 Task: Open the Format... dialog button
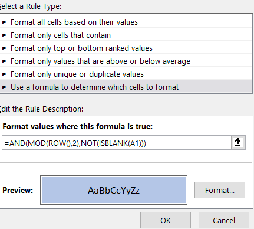(220, 190)
